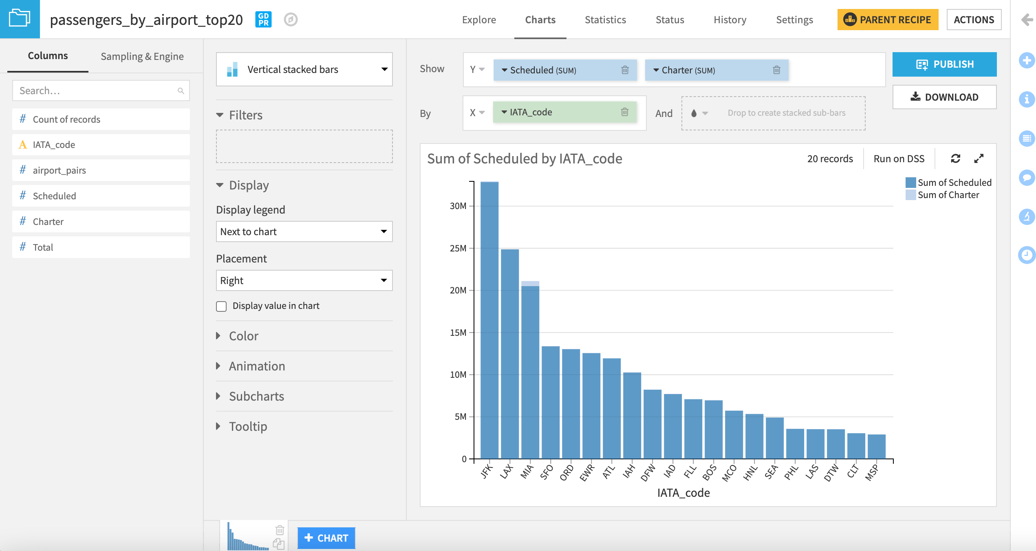Click the Run on DSS link
The height and width of the screenshot is (551, 1036).
898,159
